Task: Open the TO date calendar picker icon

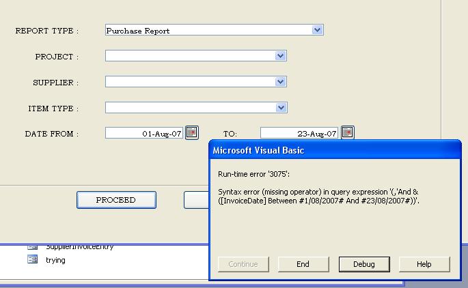Action: (x=348, y=132)
